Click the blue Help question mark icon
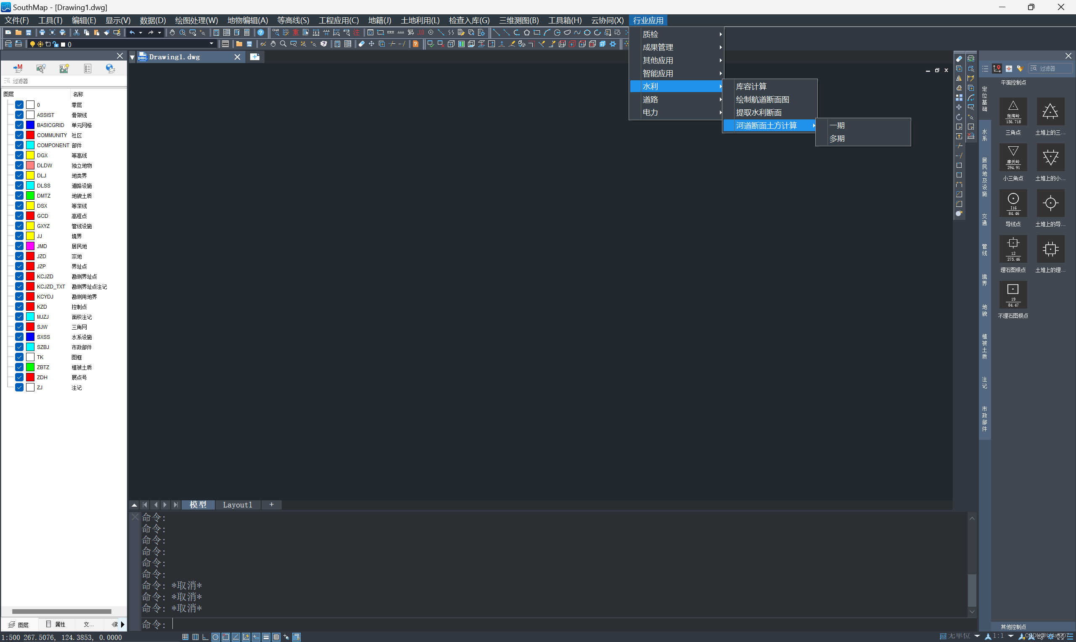Viewport: 1076px width, 642px height. click(261, 32)
